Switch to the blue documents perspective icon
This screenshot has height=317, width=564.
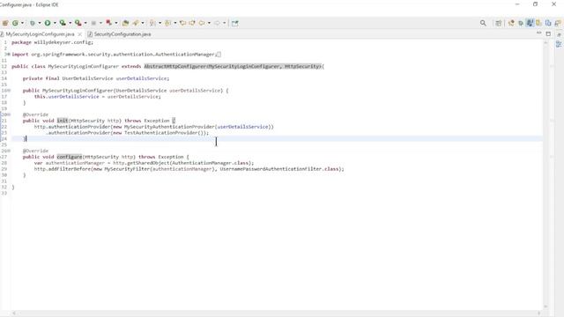pyautogui.click(x=548, y=23)
